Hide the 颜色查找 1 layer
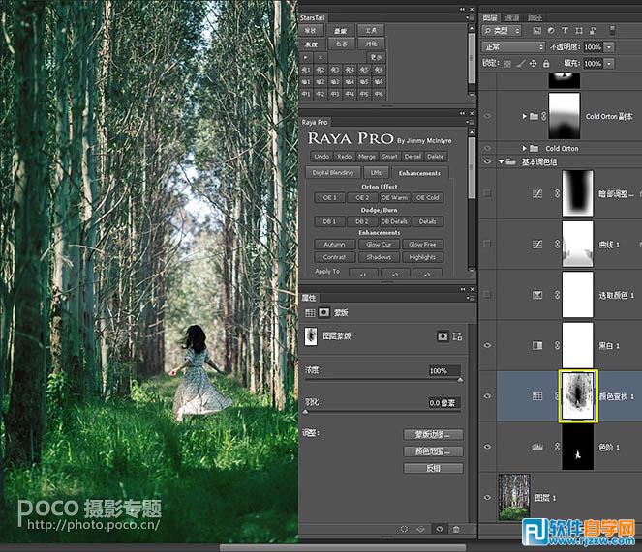The image size is (642, 552). 487,395
